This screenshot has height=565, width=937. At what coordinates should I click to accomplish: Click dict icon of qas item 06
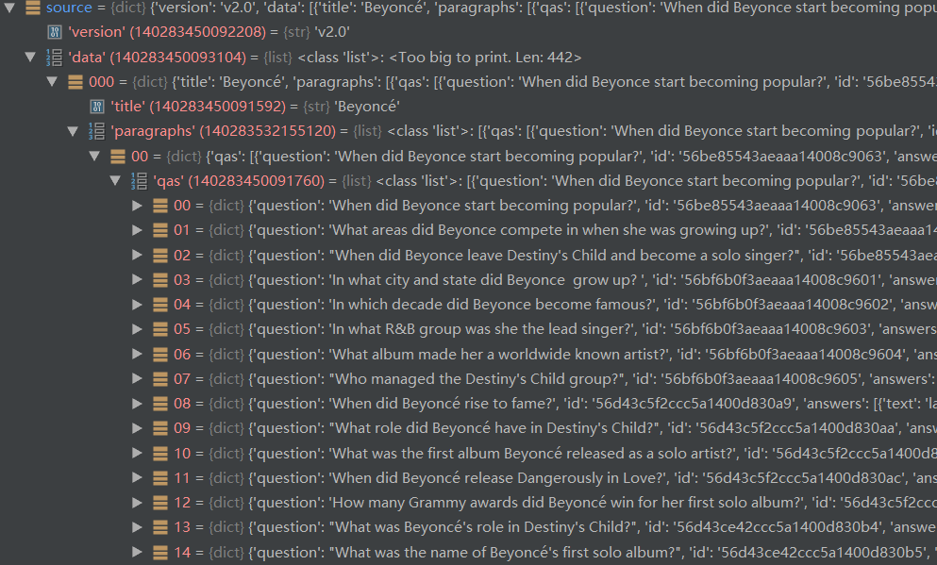(160, 355)
